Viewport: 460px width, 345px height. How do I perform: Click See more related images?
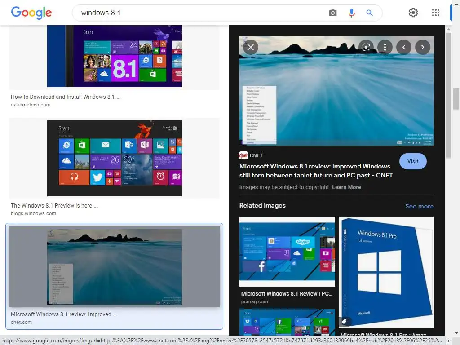pos(419,206)
